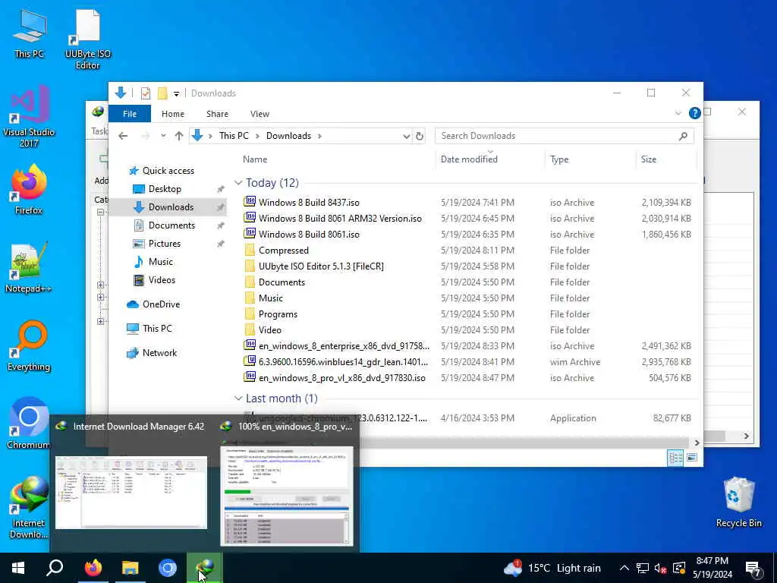Image resolution: width=777 pixels, height=583 pixels.
Task: Open the Home ribbon tab
Action: click(x=173, y=114)
